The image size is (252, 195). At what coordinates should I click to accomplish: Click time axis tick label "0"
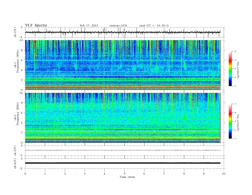25,174
